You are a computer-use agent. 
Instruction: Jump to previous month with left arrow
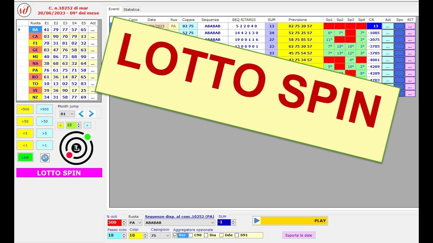[x=81, y=114]
